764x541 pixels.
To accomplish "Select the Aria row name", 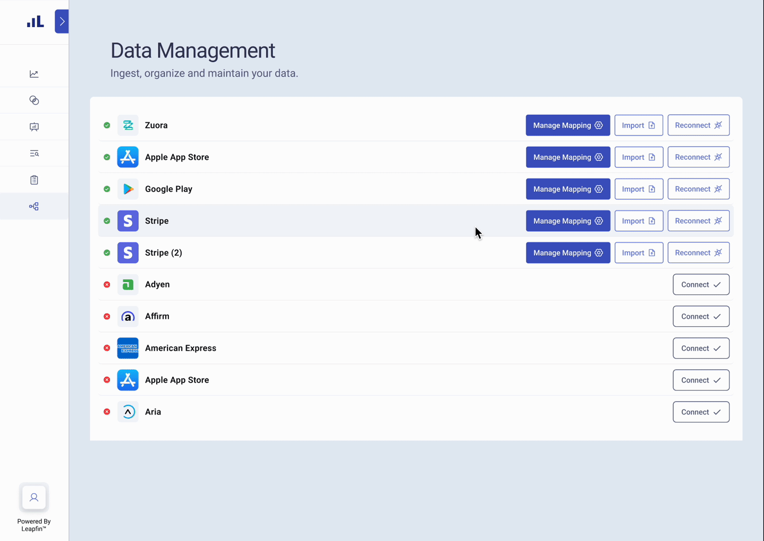I will [153, 412].
